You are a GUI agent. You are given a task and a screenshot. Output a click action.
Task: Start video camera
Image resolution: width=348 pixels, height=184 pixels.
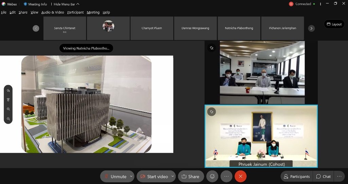click(154, 177)
